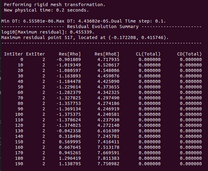Click Res[Rho] value '0.569995'
This screenshot has height=171, width=208.
70,142
